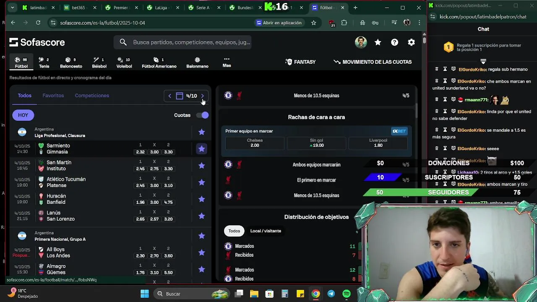Favorite the Almagro vs Güemes match
This screenshot has width=537, height=302.
tap(202, 269)
